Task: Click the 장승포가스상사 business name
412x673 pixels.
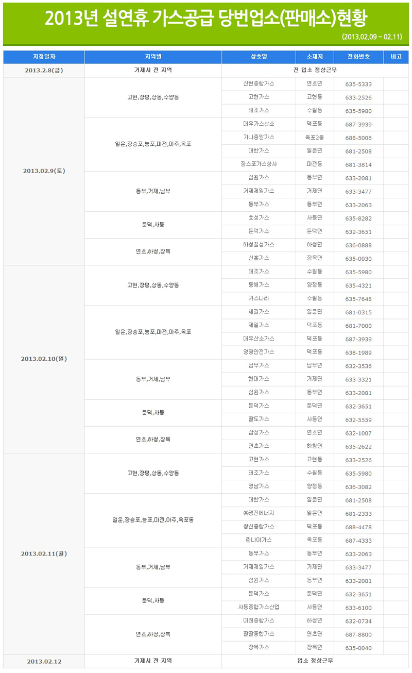Action: (259, 164)
